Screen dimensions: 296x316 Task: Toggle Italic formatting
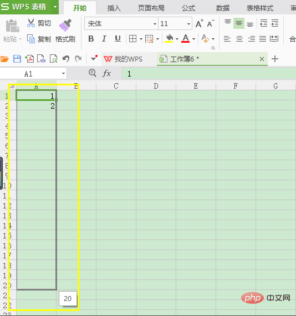[x=104, y=38]
